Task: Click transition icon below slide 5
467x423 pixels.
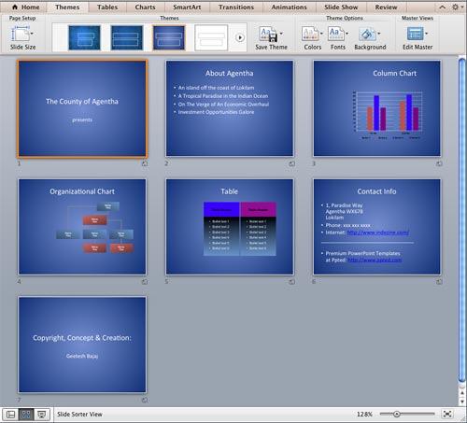Action: pos(292,282)
